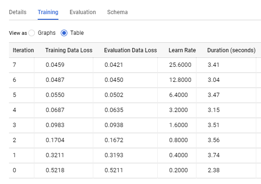
Task: Click evaluation loss value 0.0421
Action: (114, 64)
